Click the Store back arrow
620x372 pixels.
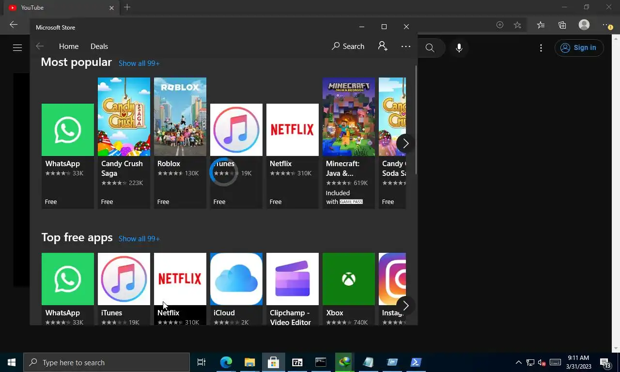[40, 46]
